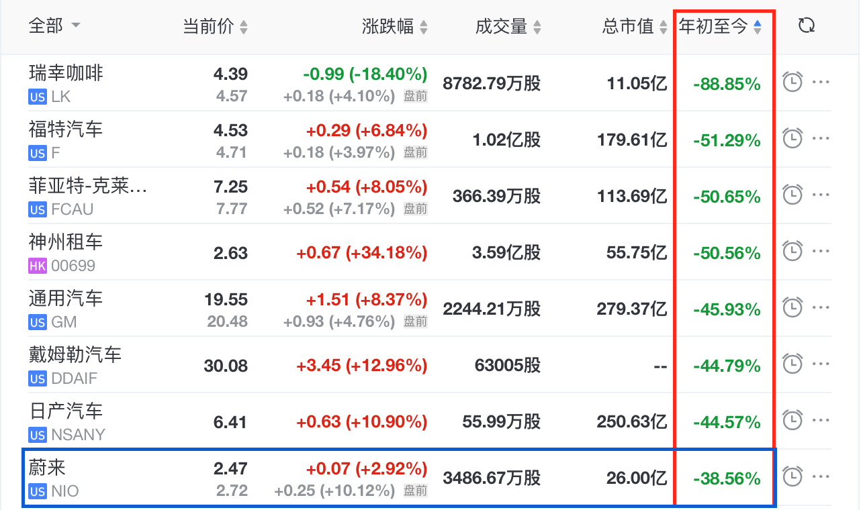Click the refresh icon in table header

[806, 26]
